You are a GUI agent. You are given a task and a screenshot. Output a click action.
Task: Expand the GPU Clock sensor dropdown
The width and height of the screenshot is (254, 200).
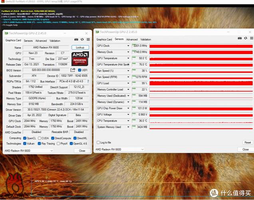pos(128,46)
